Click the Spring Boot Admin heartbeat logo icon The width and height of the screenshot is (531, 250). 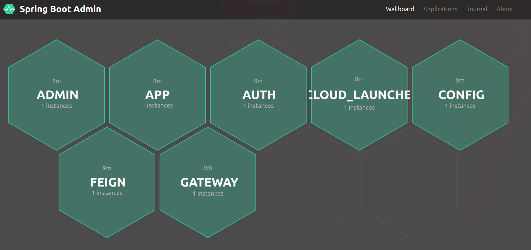point(9,9)
